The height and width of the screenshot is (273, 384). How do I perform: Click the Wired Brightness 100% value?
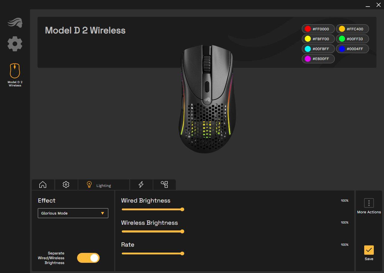(345, 201)
